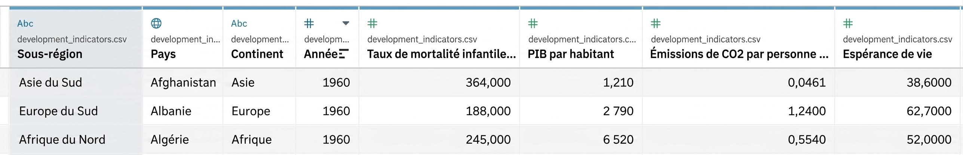Select the Pays column header

pos(163,54)
